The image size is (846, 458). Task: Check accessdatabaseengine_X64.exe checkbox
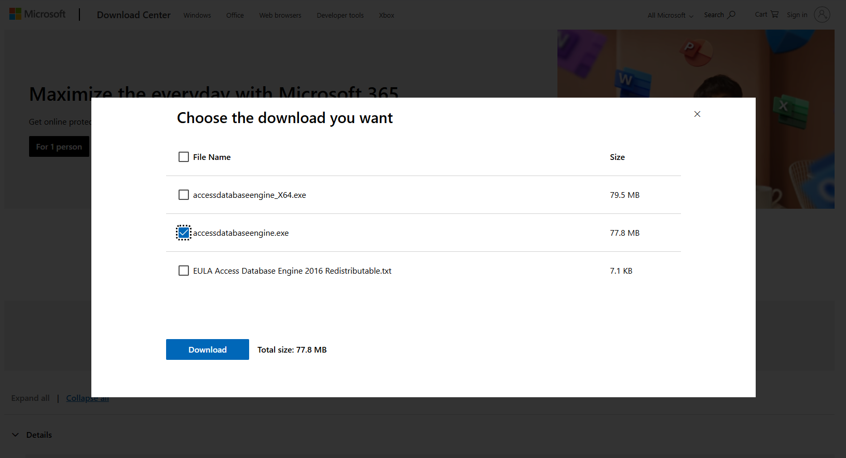pos(184,195)
